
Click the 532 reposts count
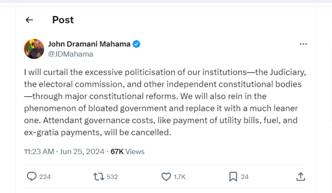coord(112,177)
